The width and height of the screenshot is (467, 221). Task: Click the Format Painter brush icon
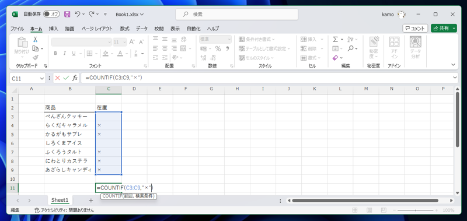(x=36, y=57)
